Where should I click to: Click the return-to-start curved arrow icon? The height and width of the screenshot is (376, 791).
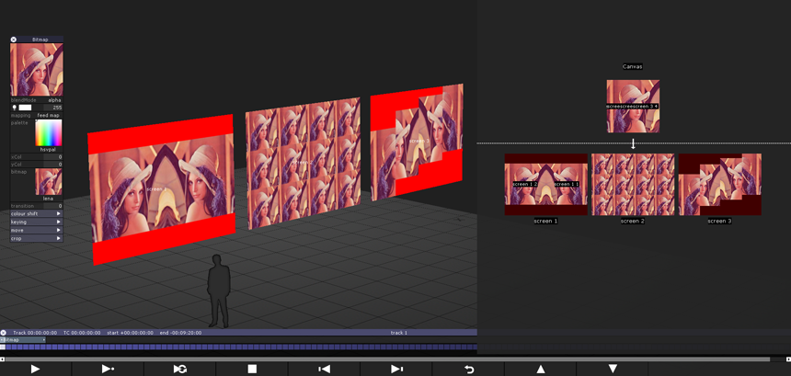(469, 369)
